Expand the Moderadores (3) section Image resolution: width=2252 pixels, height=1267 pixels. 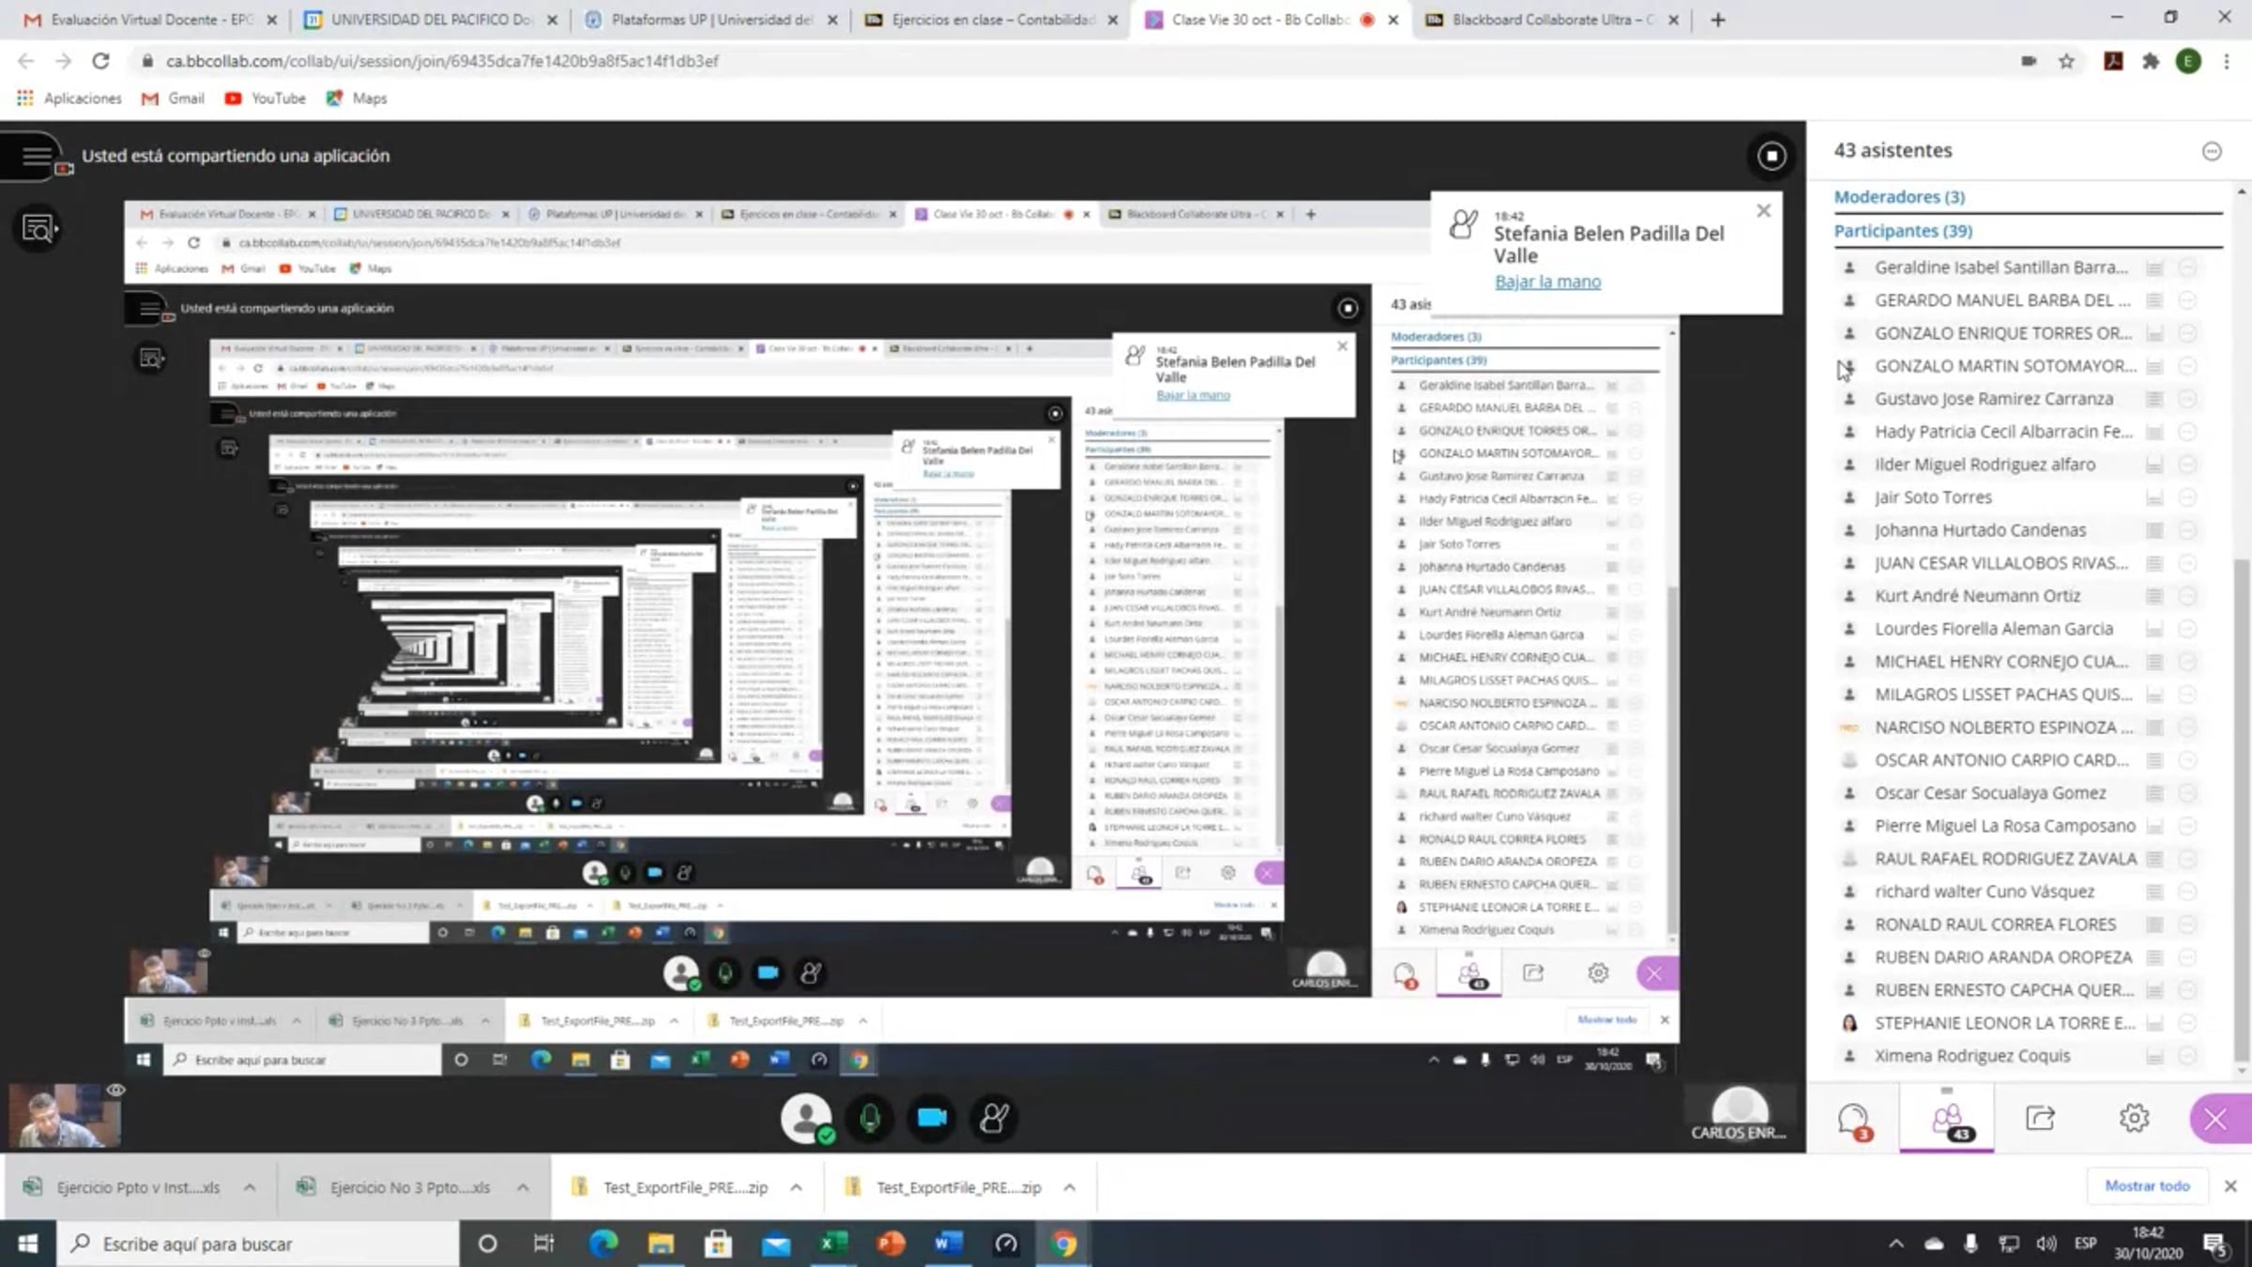point(1899,197)
